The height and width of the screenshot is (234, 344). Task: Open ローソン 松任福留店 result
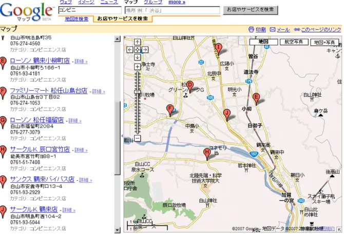pyautogui.click(x=37, y=120)
